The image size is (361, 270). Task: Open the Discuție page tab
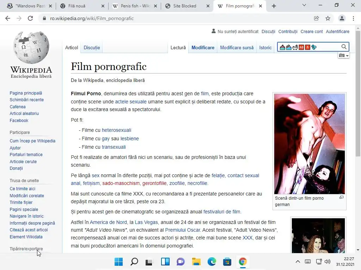92,47
